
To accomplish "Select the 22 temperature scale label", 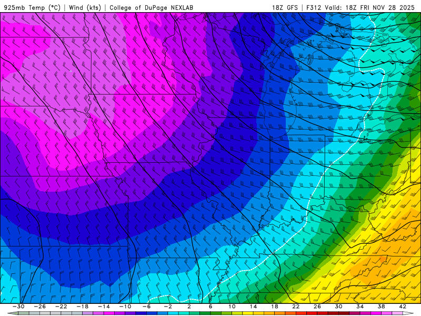I will (x=296, y=307).
